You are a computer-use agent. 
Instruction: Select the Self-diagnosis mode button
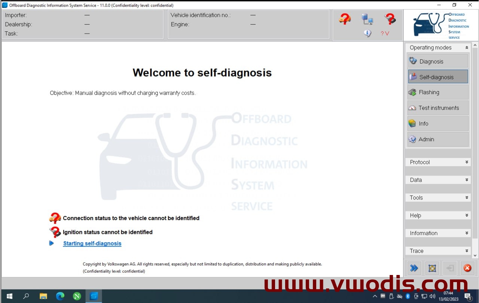438,77
